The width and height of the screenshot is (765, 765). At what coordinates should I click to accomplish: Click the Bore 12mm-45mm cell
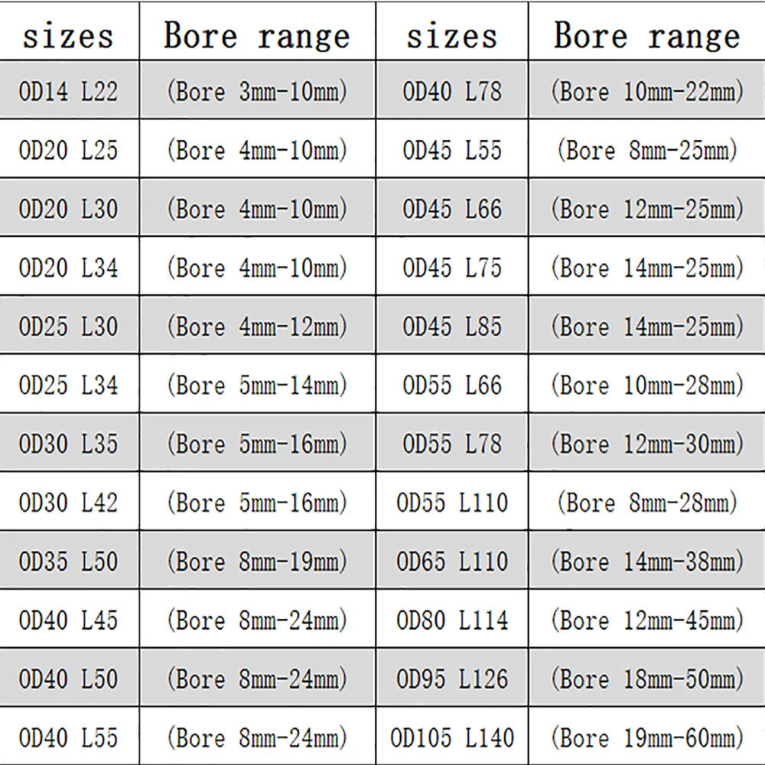point(647,619)
